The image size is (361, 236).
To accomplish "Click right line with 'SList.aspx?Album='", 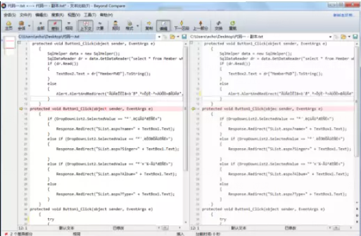I will point(288,174).
